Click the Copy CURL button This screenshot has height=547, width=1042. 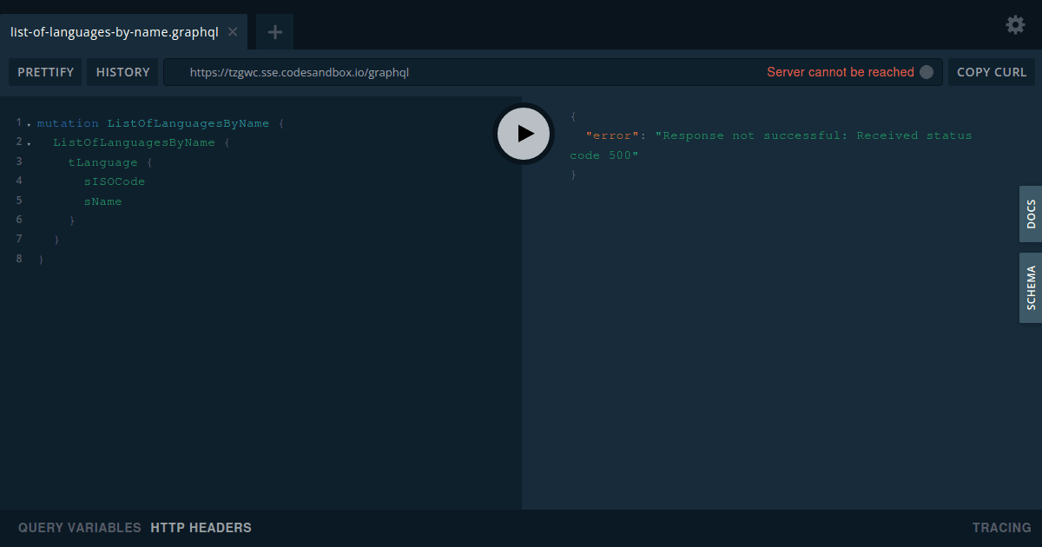pos(992,72)
